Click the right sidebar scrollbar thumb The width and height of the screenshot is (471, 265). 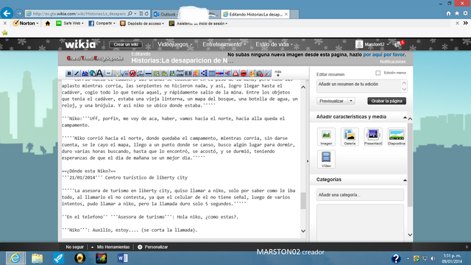(410, 165)
